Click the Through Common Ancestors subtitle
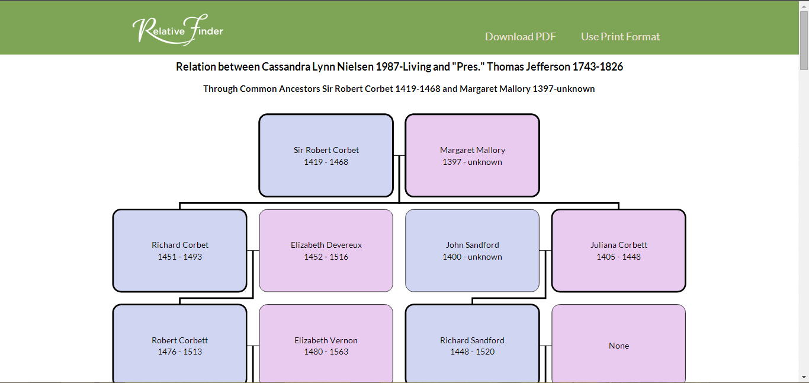This screenshot has width=809, height=383. [x=399, y=89]
